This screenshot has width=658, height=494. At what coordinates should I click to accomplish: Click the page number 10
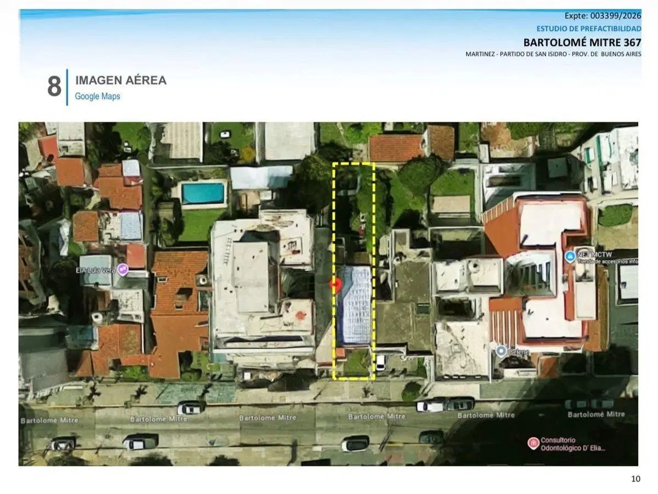tap(636, 479)
